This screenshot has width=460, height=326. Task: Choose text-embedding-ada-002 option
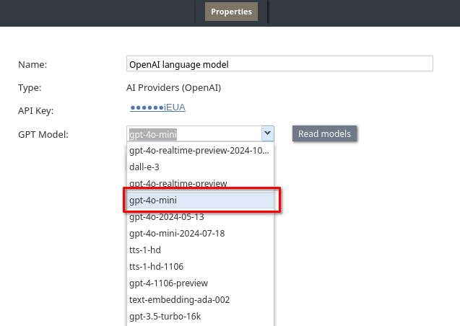(x=200, y=300)
